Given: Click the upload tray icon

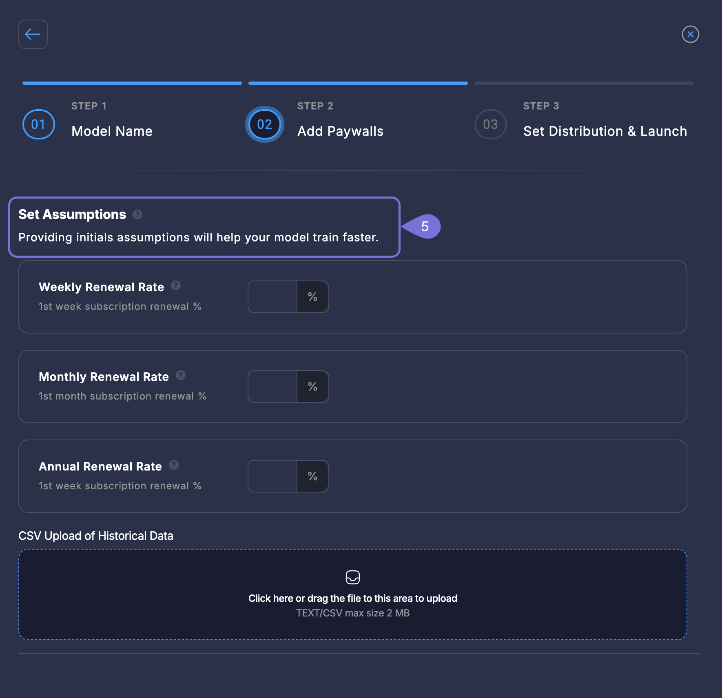Looking at the screenshot, I should [353, 577].
